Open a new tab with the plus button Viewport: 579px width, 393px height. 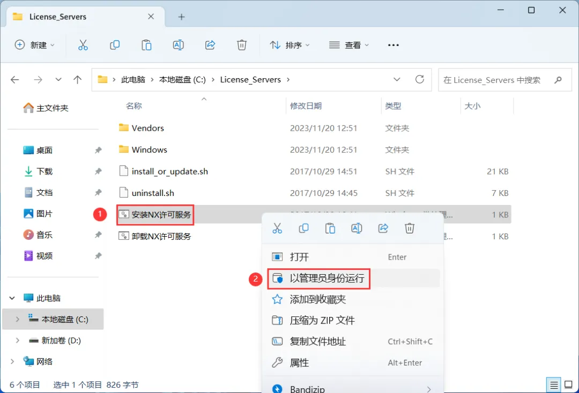click(181, 17)
